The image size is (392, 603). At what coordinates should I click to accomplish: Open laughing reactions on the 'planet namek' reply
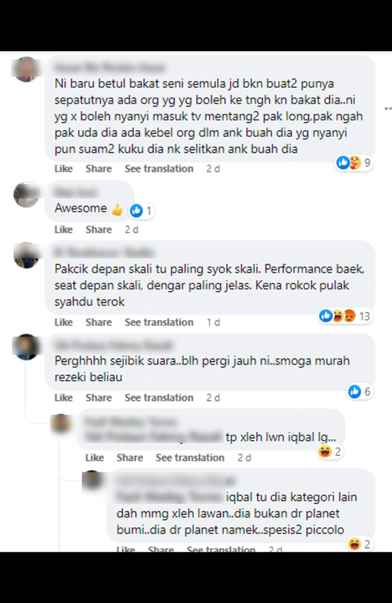pos(359,544)
